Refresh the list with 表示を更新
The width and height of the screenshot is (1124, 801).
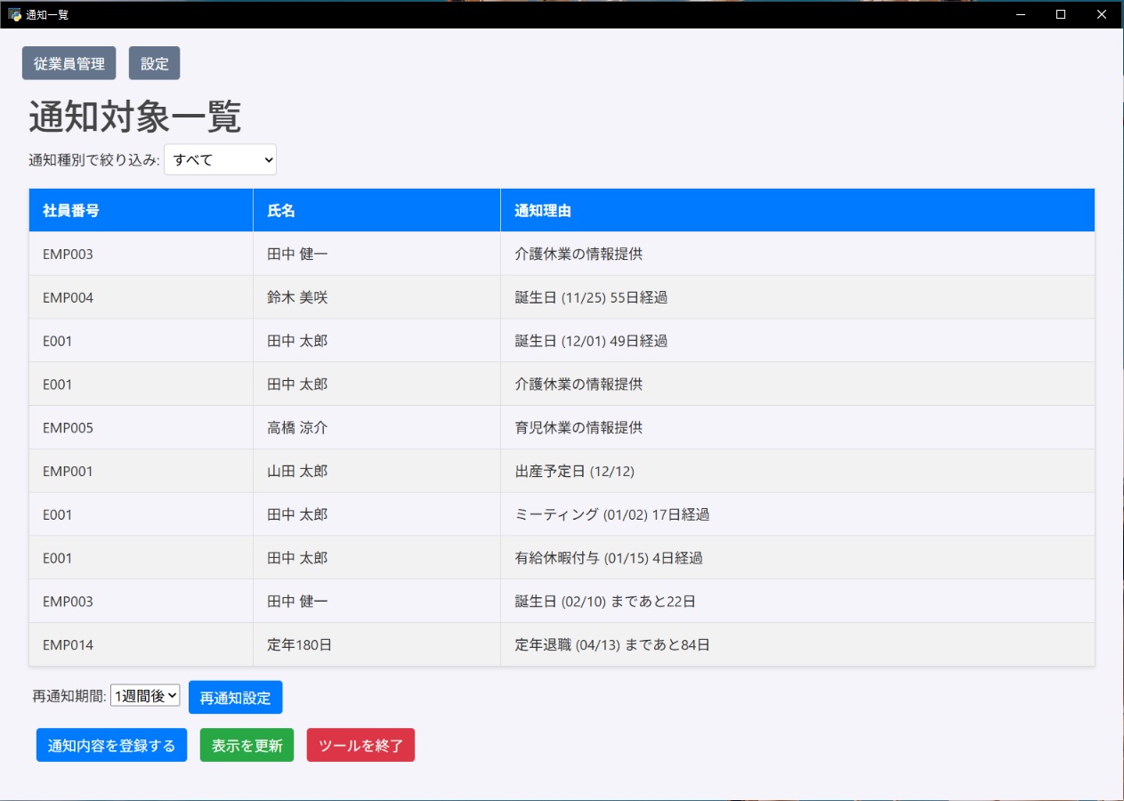[x=247, y=746]
